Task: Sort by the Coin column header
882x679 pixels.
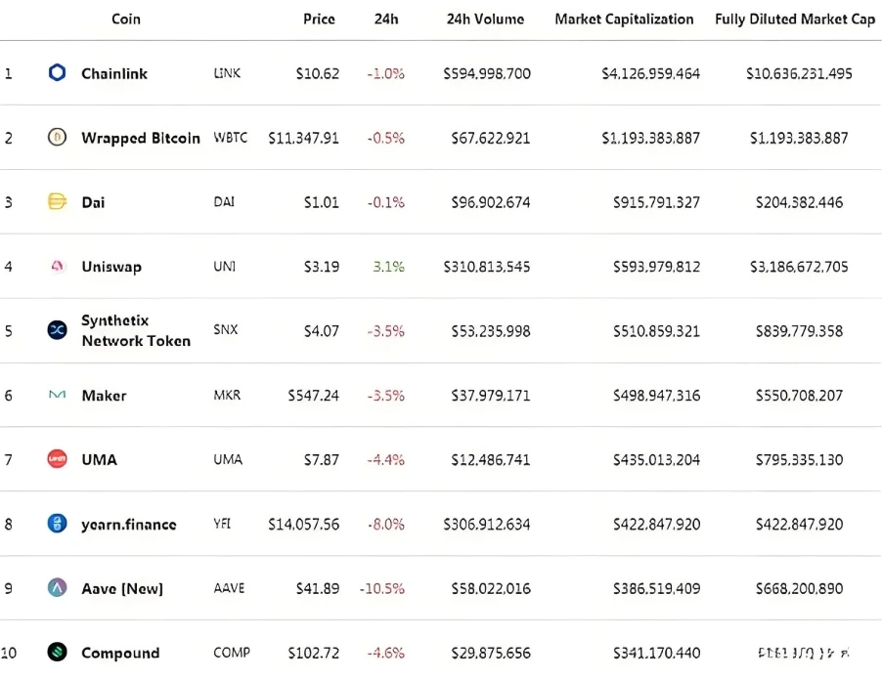Action: 126,20
